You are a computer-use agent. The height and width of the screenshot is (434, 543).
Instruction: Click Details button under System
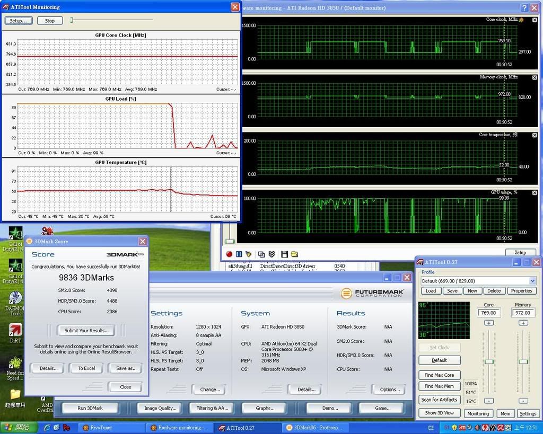point(306,389)
